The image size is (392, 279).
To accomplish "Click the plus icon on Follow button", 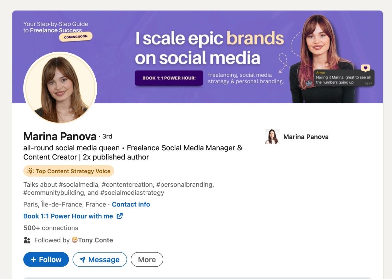I will tap(33, 260).
